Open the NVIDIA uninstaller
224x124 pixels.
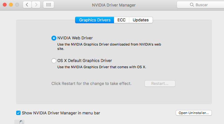coord(194,113)
